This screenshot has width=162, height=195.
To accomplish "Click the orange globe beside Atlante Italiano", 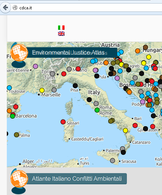I will (19, 179).
